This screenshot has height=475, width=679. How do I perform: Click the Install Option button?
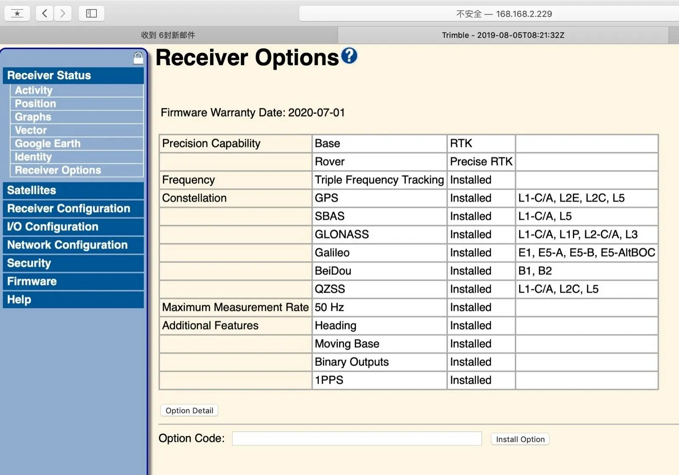pyautogui.click(x=520, y=439)
